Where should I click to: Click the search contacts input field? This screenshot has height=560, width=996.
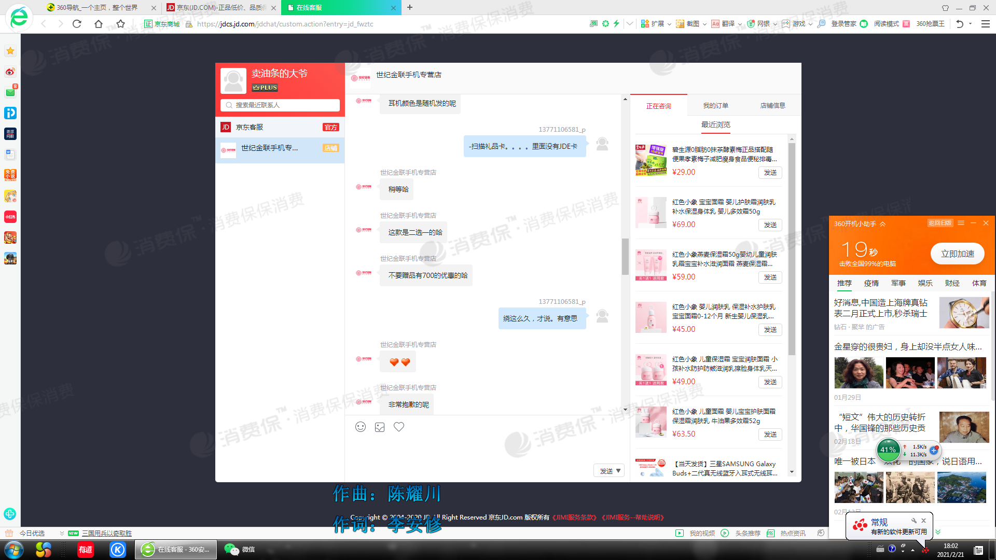tap(281, 105)
